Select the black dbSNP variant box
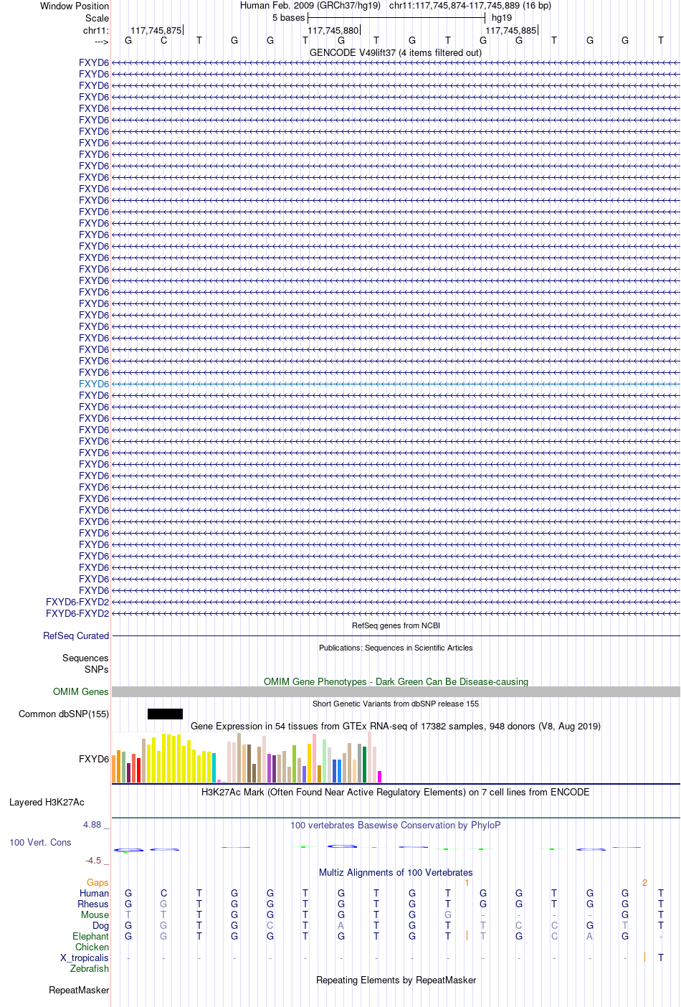This screenshot has height=1007, width=681. click(165, 714)
